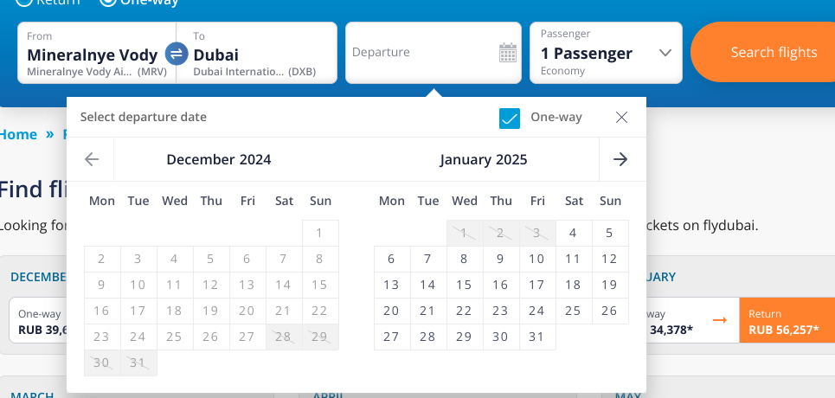Toggle the One-way checkbox in date picker

click(x=510, y=118)
